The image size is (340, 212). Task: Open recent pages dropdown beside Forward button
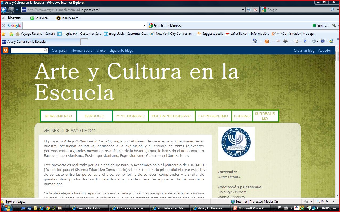click(x=17, y=10)
